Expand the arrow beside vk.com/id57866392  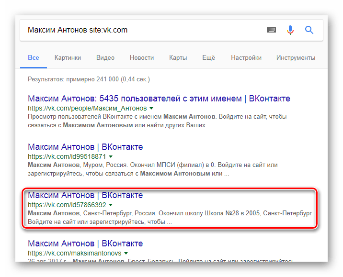111,205
